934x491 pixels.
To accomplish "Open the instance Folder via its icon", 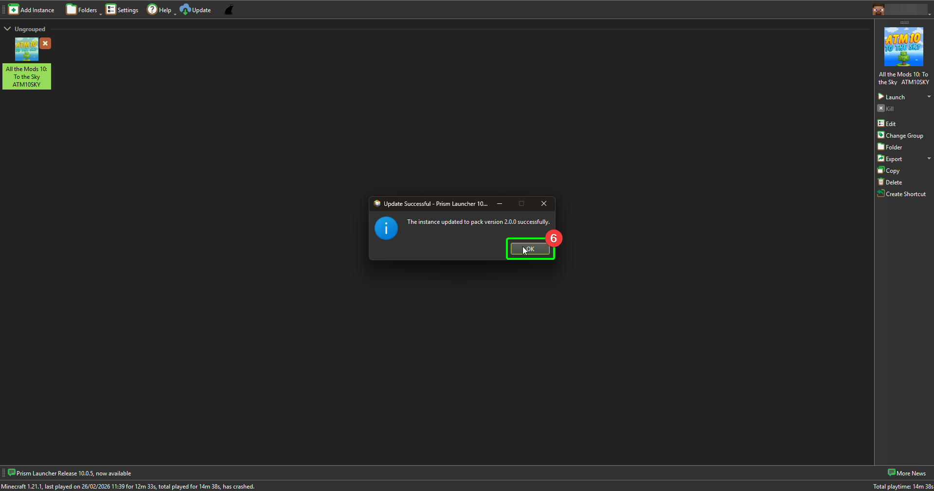I will (x=881, y=147).
